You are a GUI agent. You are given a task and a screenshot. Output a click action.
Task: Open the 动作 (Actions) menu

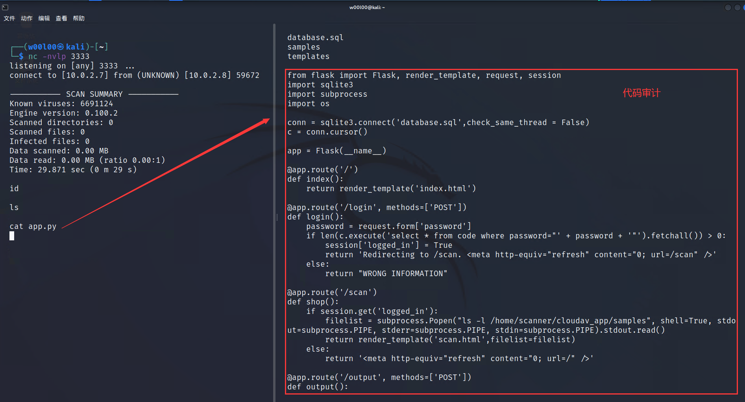pyautogui.click(x=27, y=18)
